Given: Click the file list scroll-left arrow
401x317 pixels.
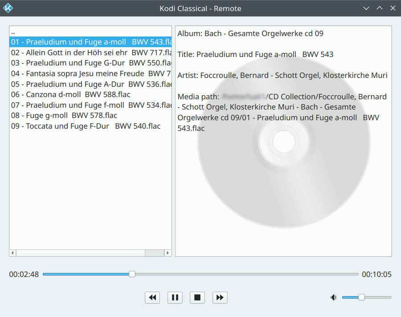Looking at the screenshot, I should point(12,253).
